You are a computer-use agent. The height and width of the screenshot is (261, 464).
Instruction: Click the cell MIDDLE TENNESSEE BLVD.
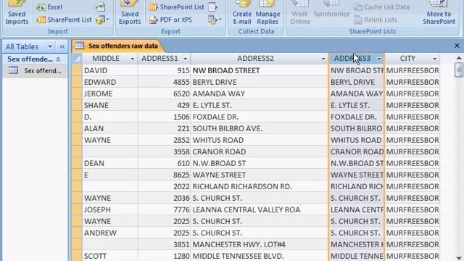coord(260,256)
